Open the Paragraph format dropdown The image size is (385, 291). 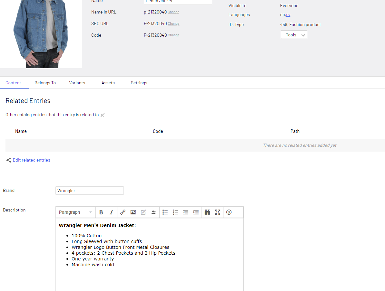pos(75,212)
